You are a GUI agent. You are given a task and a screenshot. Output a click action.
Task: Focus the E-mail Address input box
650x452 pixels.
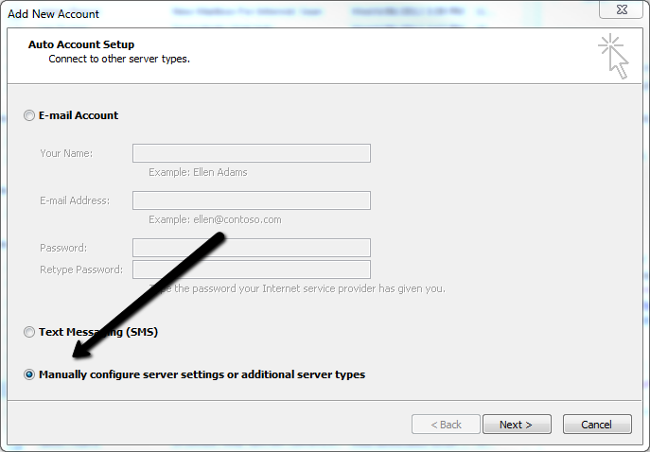251,200
